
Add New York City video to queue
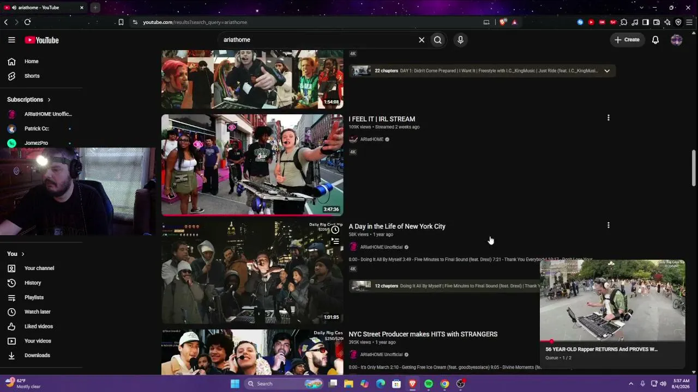[335, 241]
